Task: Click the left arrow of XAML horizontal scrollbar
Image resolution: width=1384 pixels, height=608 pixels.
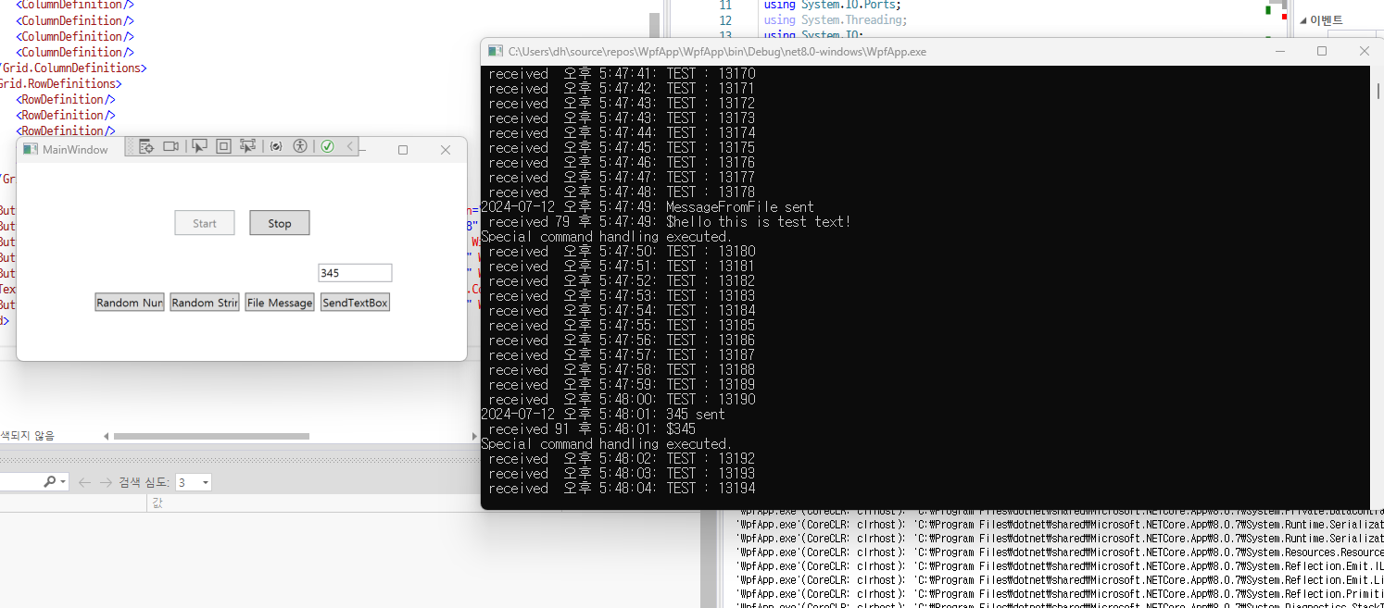Action: (x=106, y=436)
